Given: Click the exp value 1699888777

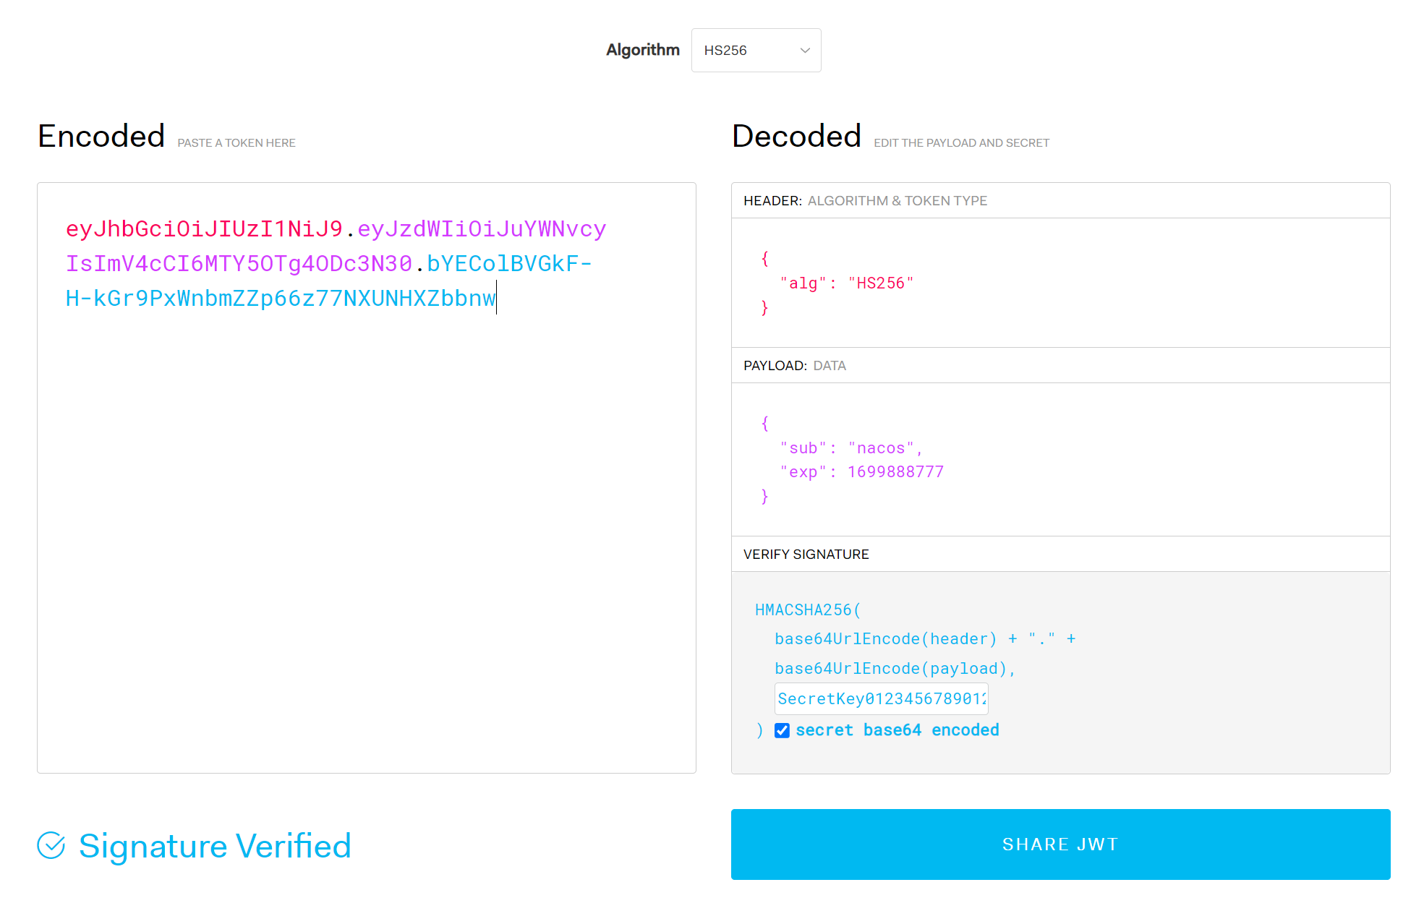Looking at the screenshot, I should [895, 472].
